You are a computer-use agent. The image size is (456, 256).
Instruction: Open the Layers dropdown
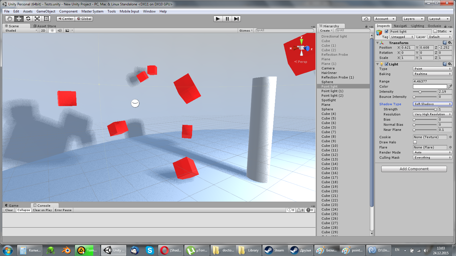click(413, 19)
